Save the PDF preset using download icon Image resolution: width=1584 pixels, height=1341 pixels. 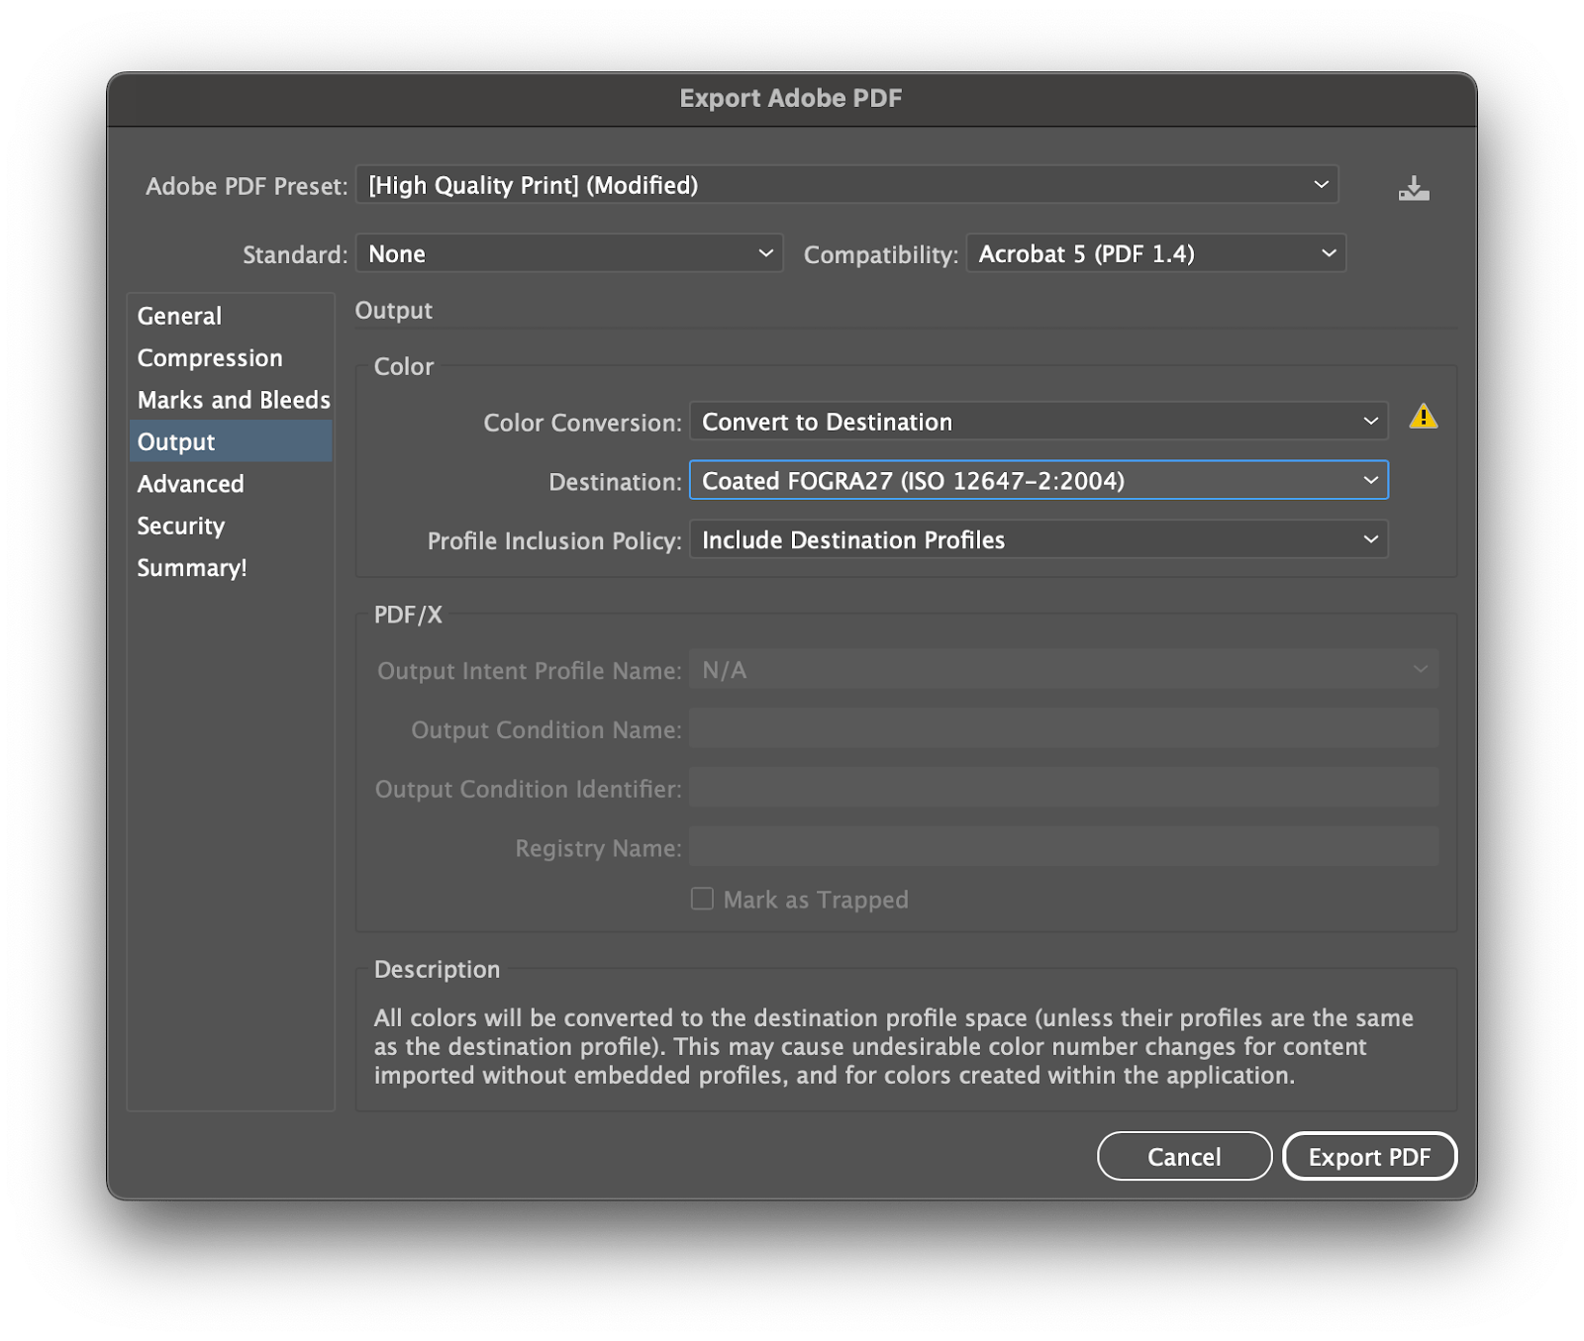pyautogui.click(x=1413, y=188)
